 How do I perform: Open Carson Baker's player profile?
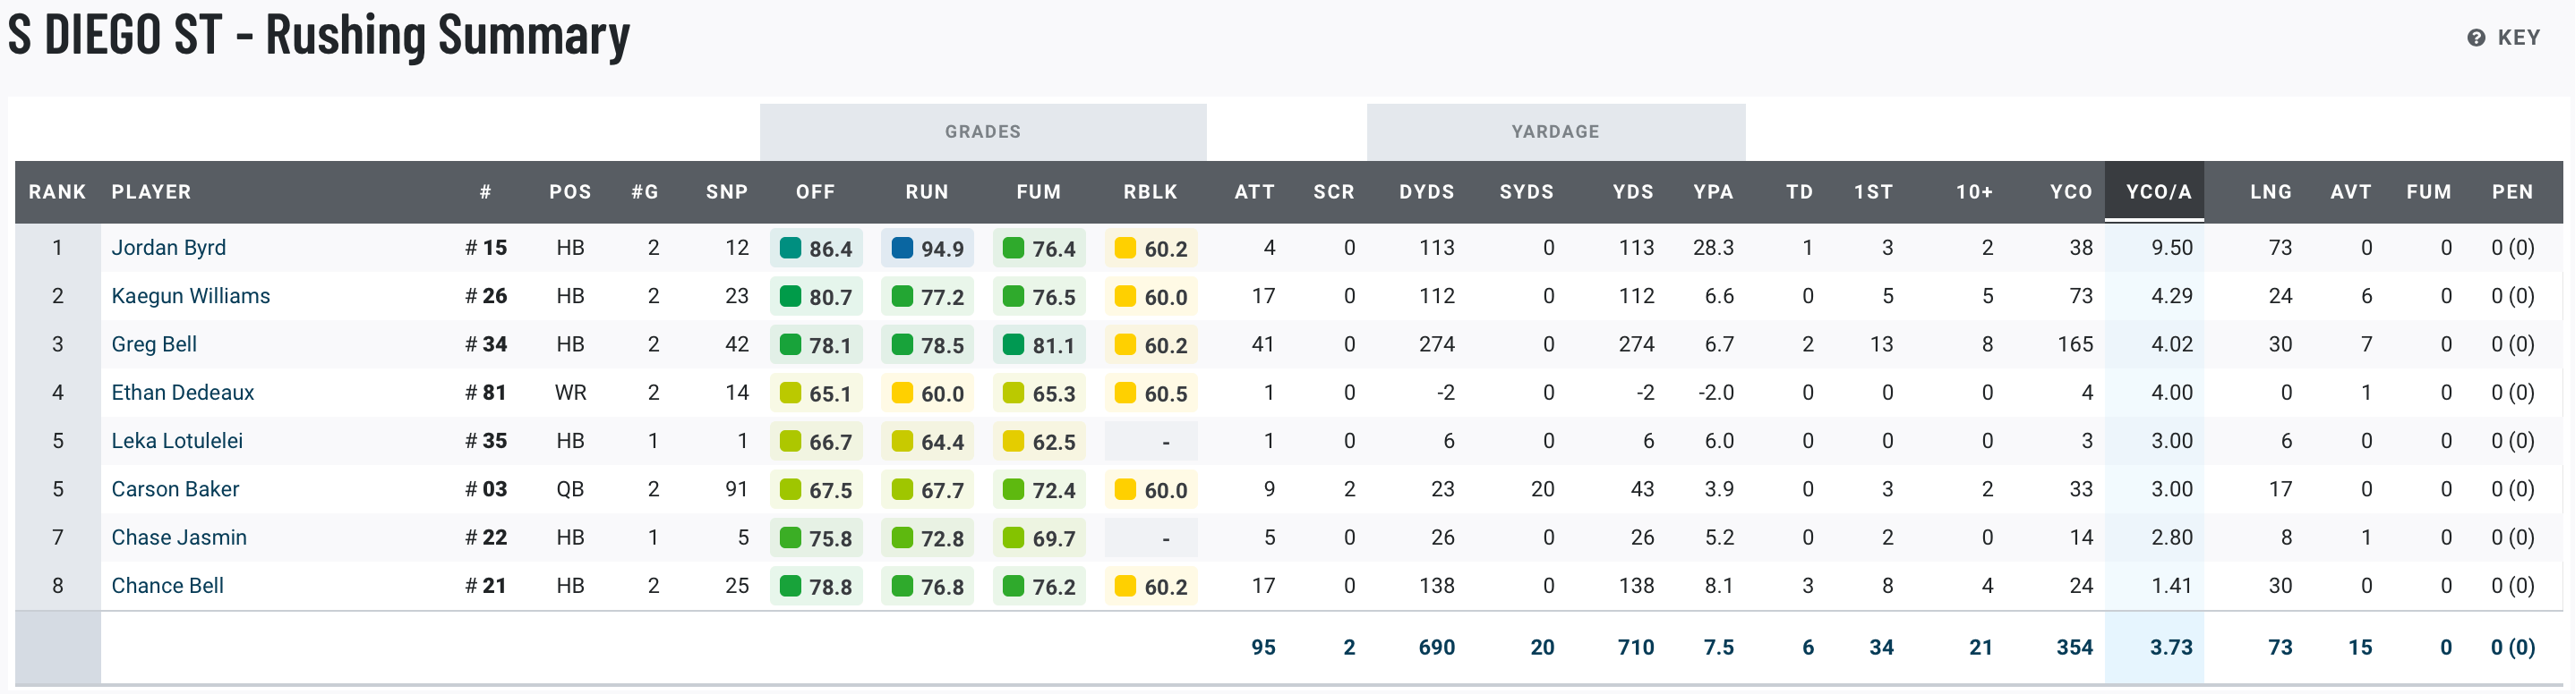tap(175, 489)
